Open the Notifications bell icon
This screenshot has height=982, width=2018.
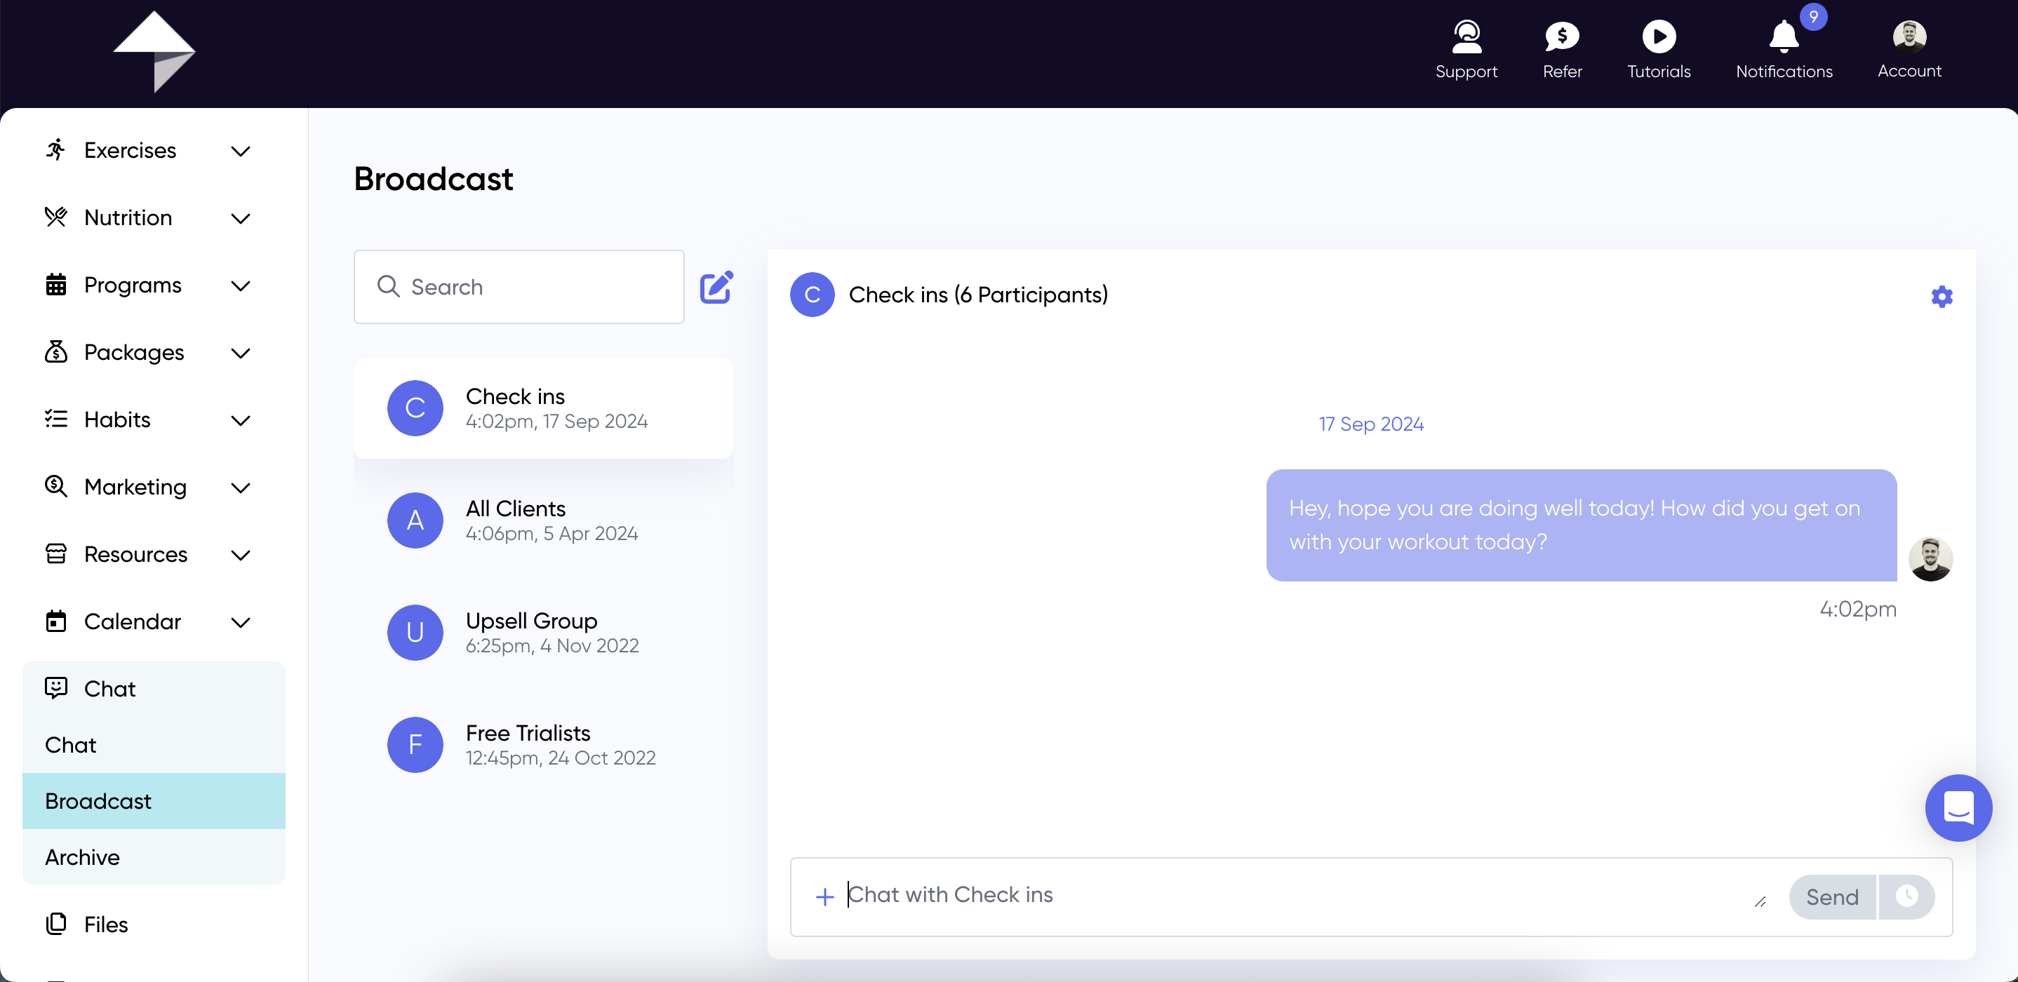point(1783,36)
